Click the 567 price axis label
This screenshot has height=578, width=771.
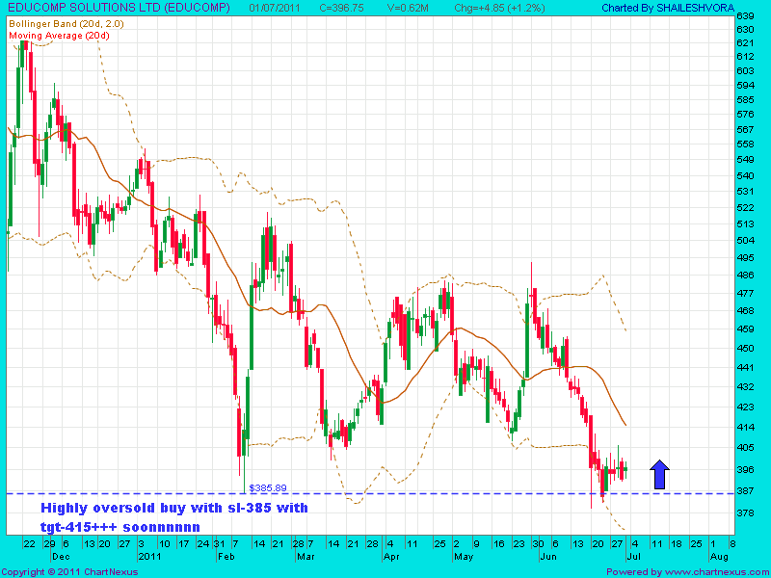point(745,129)
